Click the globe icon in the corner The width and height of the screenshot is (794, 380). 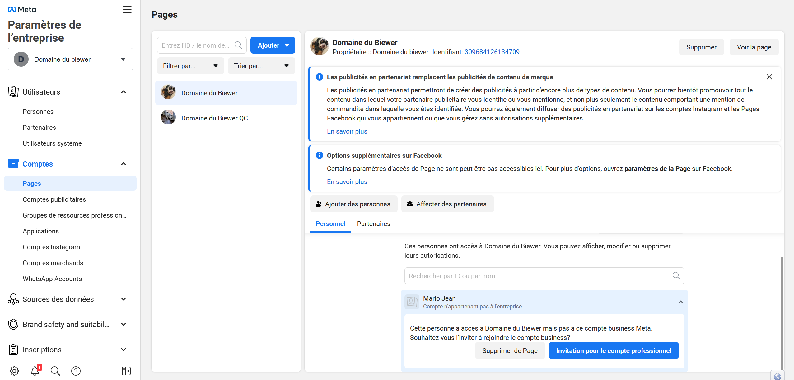coord(777,376)
